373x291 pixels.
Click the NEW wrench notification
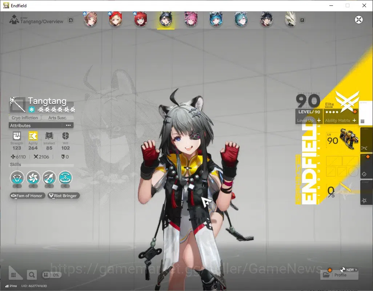[349, 270]
